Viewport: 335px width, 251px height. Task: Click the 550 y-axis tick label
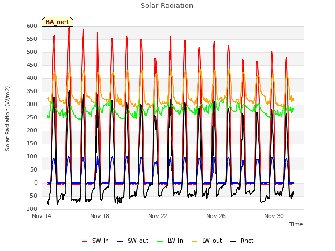click(x=32, y=39)
